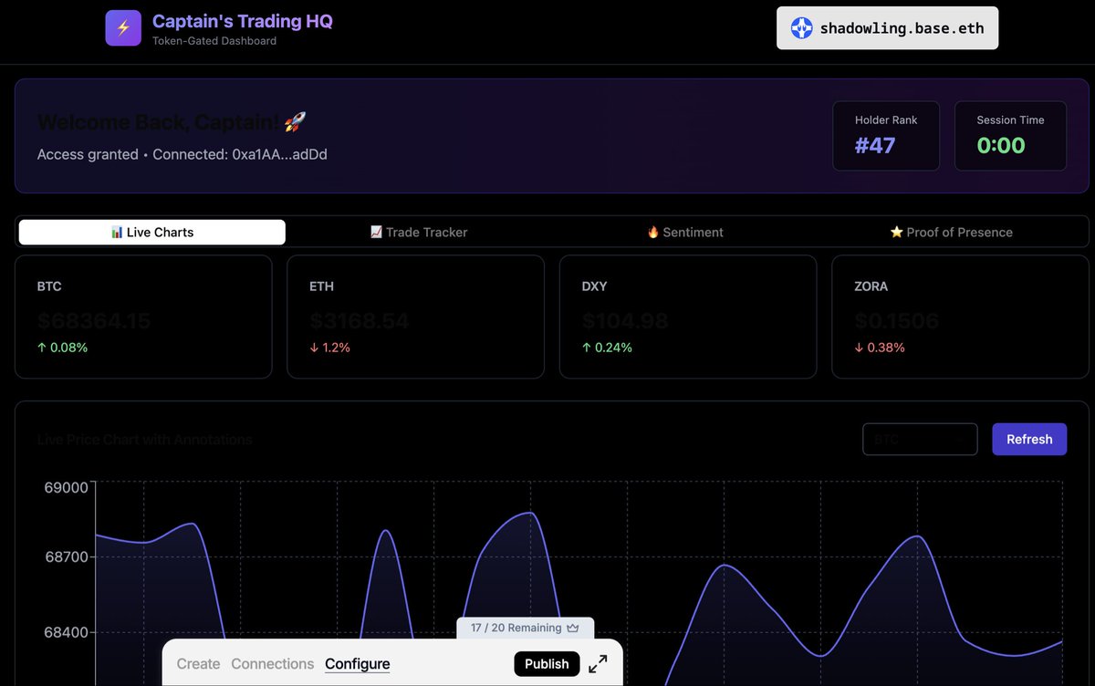
Task: Click the lightning bolt app logo
Action: click(x=123, y=27)
